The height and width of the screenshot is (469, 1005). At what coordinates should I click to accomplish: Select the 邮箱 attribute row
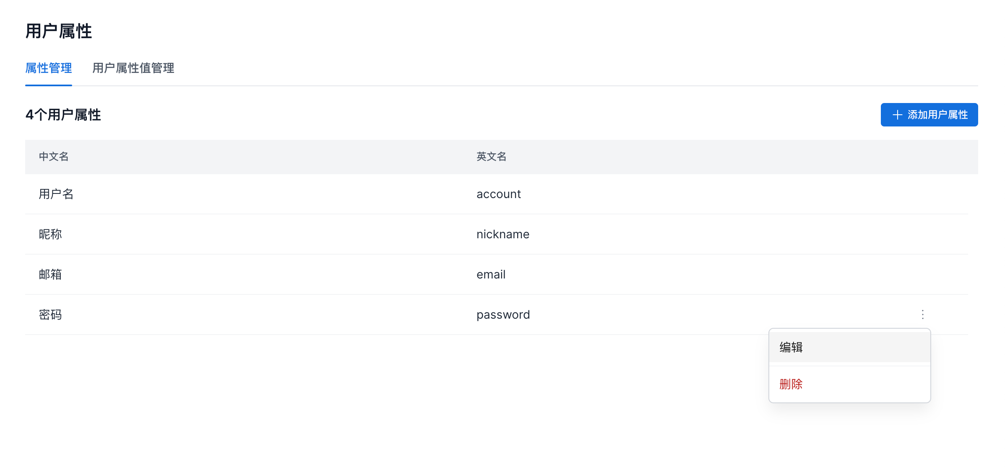point(50,274)
